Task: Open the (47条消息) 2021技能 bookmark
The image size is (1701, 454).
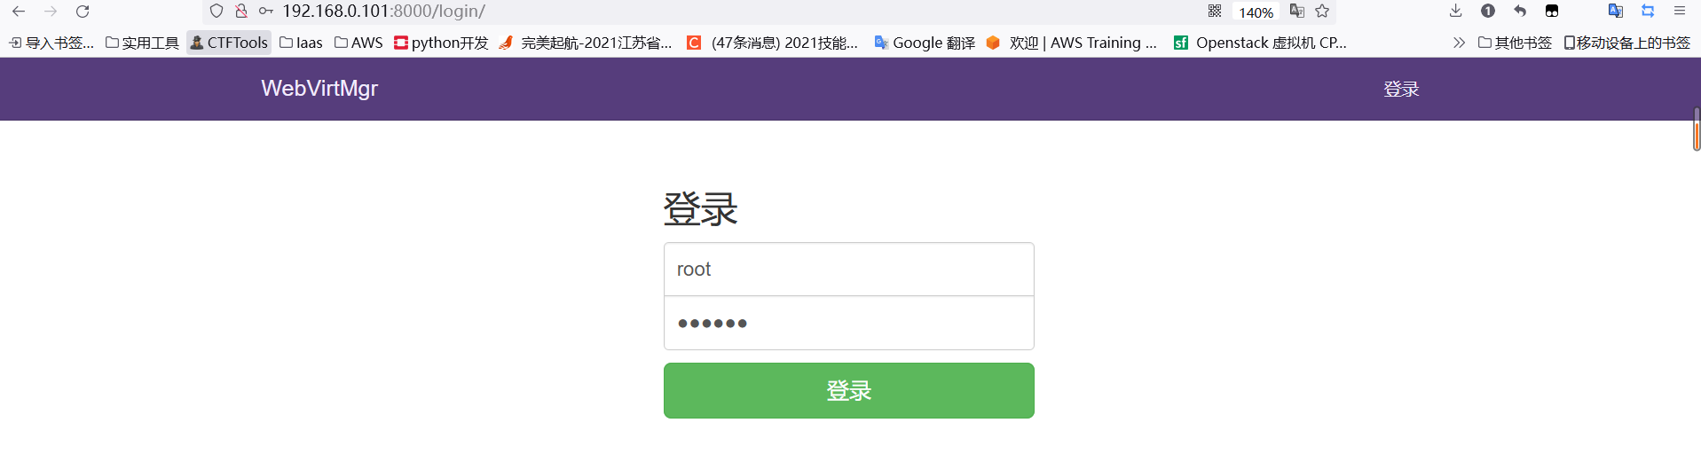Action: (773, 43)
